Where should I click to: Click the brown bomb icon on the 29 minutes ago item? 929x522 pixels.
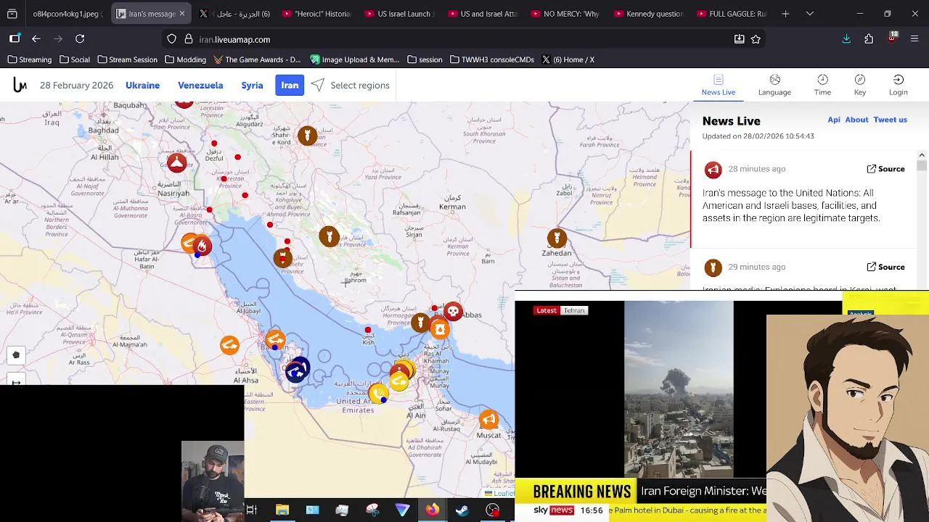click(x=713, y=268)
